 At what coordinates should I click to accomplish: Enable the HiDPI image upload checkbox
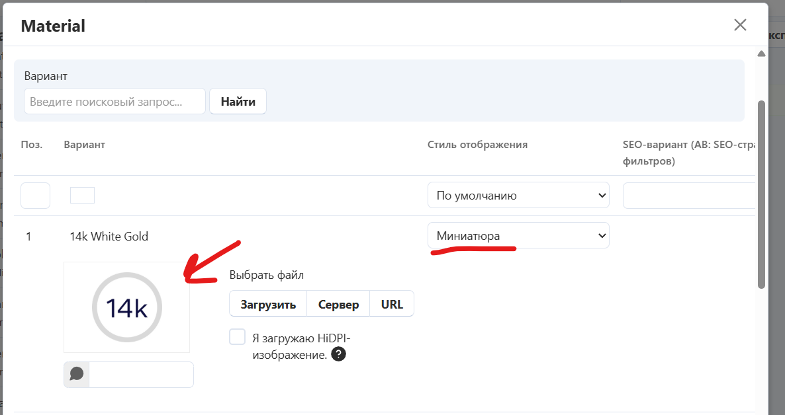pyautogui.click(x=238, y=337)
